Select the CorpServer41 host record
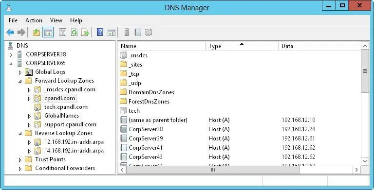 [x=146, y=148]
